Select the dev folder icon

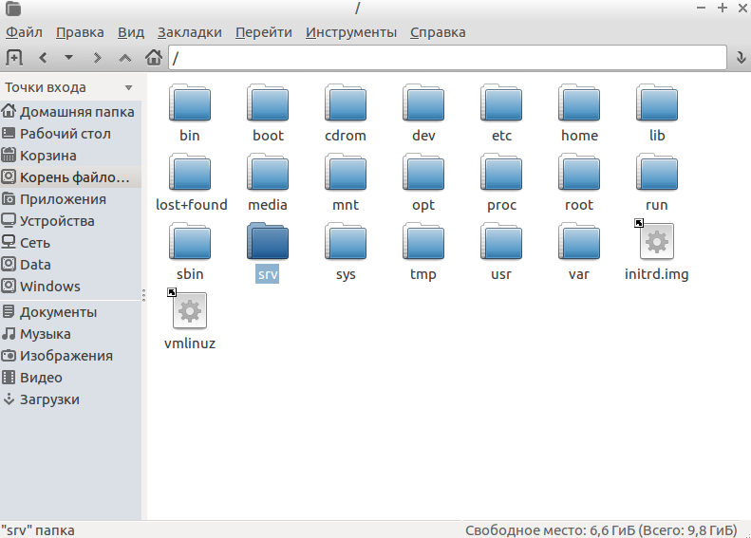coord(423,102)
